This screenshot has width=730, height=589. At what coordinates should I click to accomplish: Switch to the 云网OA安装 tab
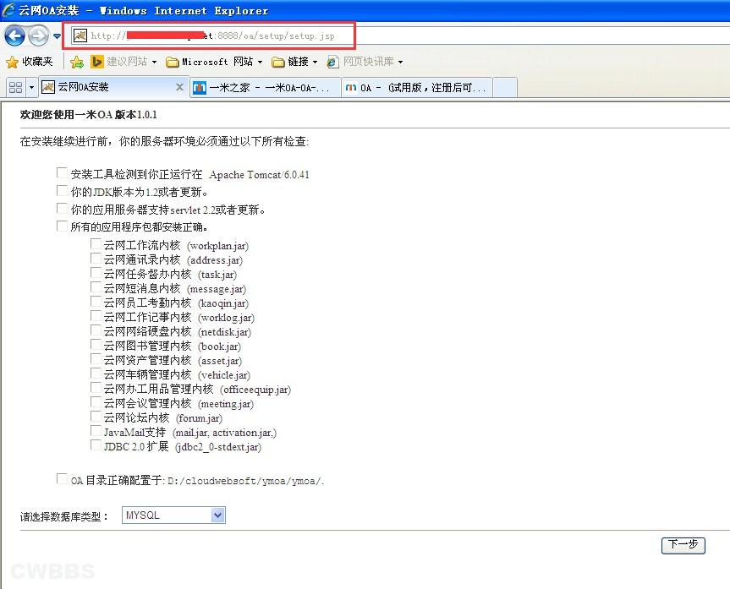click(x=113, y=87)
